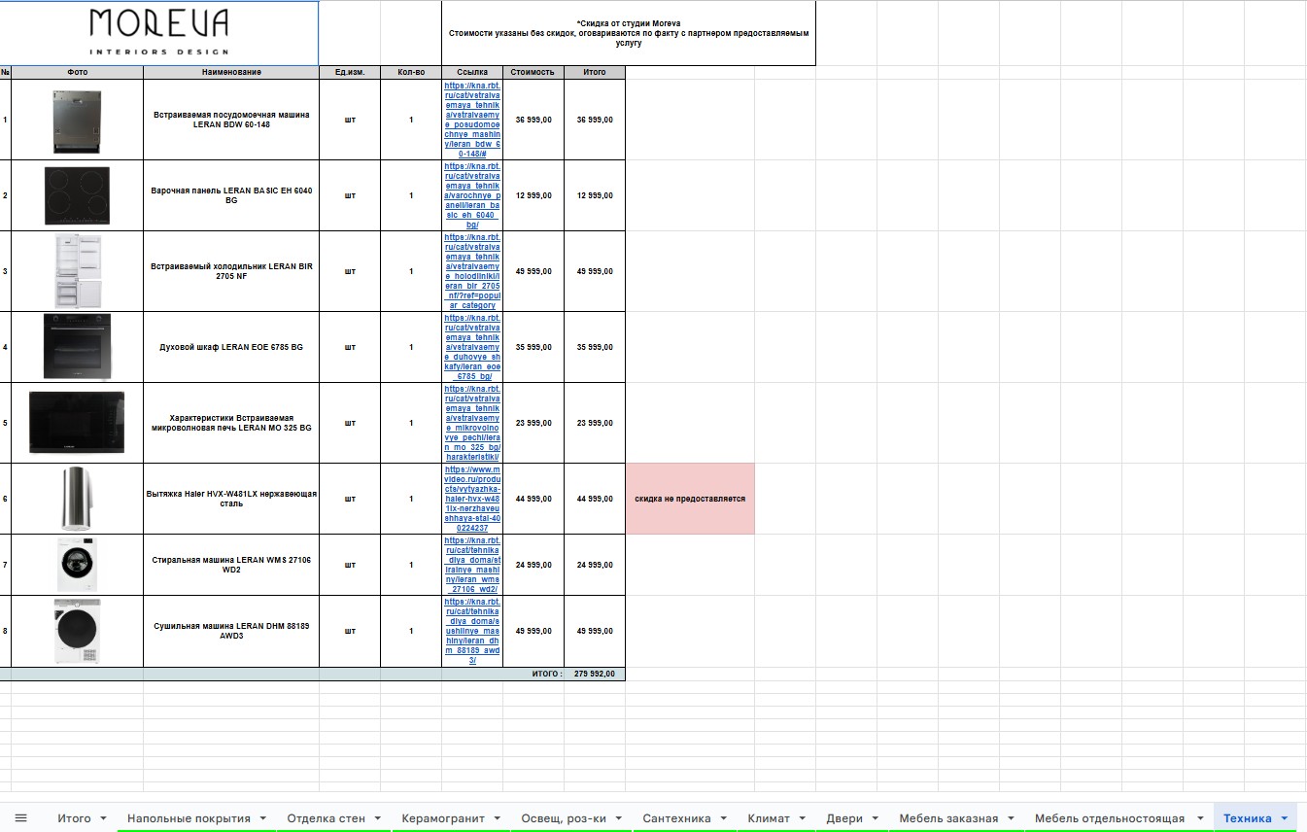Select the Кол-во header cell
The height and width of the screenshot is (832, 1307).
[x=411, y=72]
